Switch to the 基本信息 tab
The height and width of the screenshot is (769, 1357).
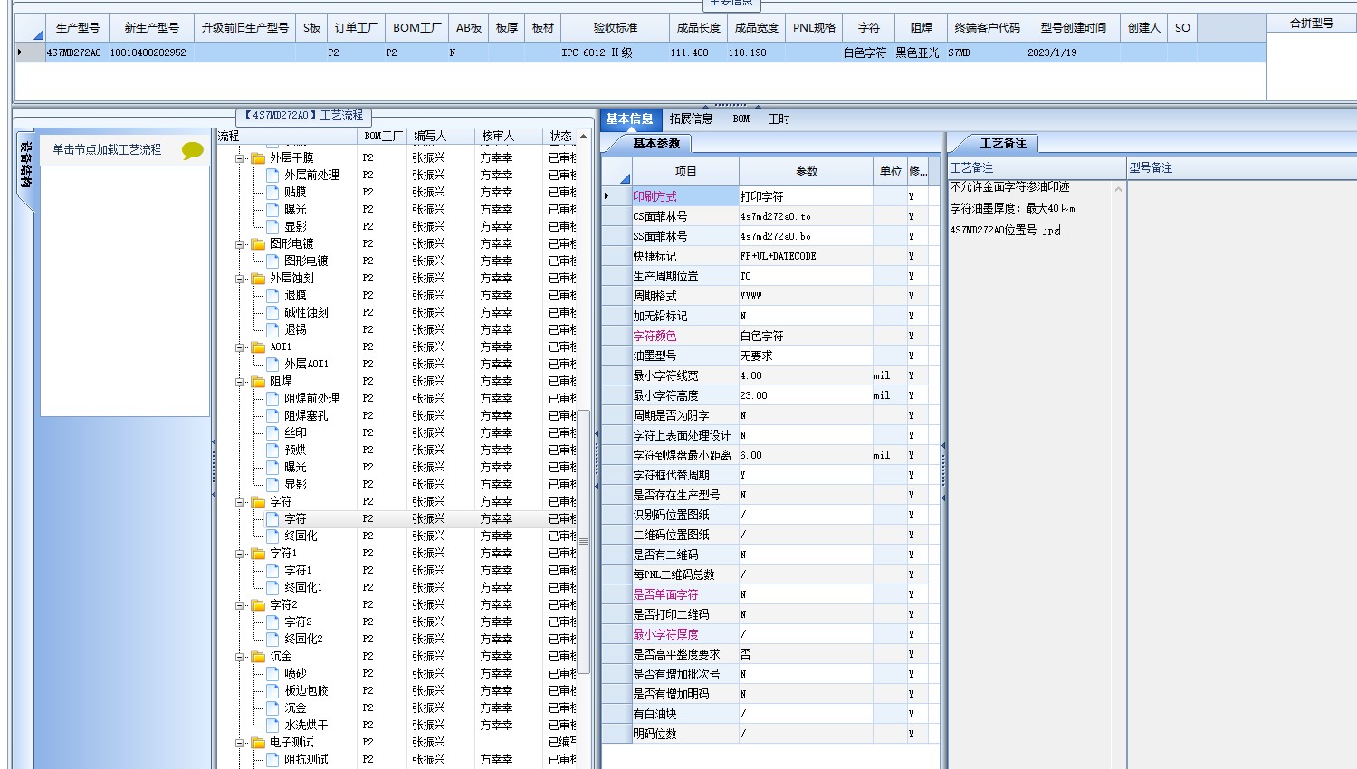coord(629,119)
